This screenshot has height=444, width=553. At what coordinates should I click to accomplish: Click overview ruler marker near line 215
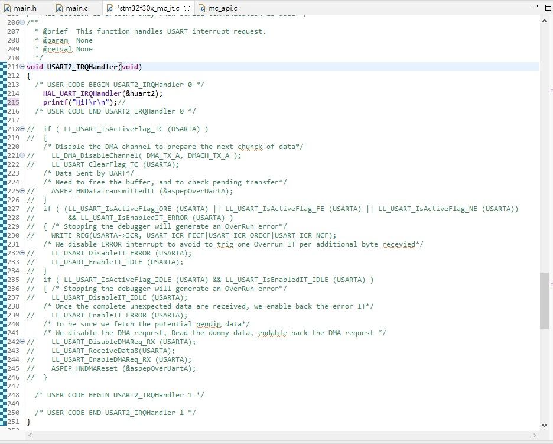551,90
